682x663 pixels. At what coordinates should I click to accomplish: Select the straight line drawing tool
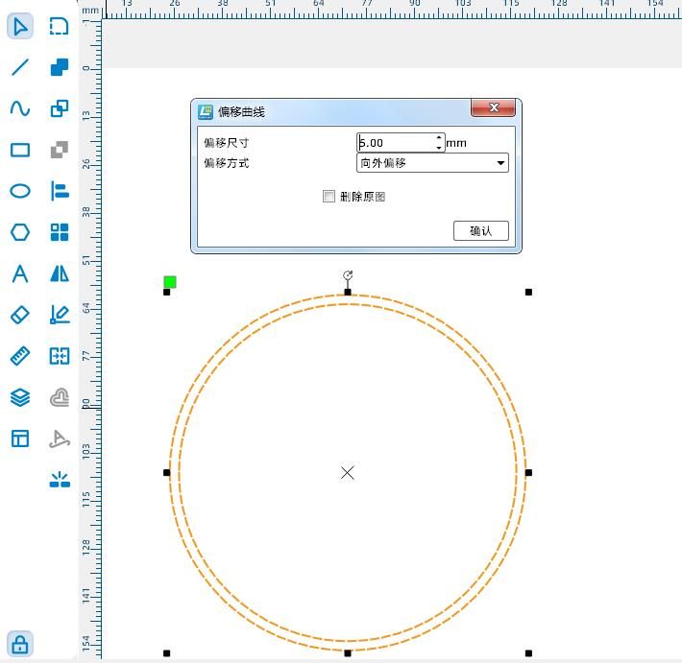pyautogui.click(x=20, y=67)
